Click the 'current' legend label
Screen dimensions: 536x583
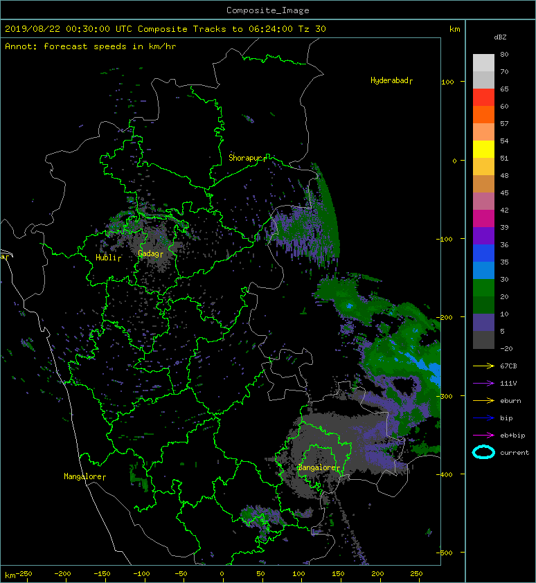[x=515, y=453]
